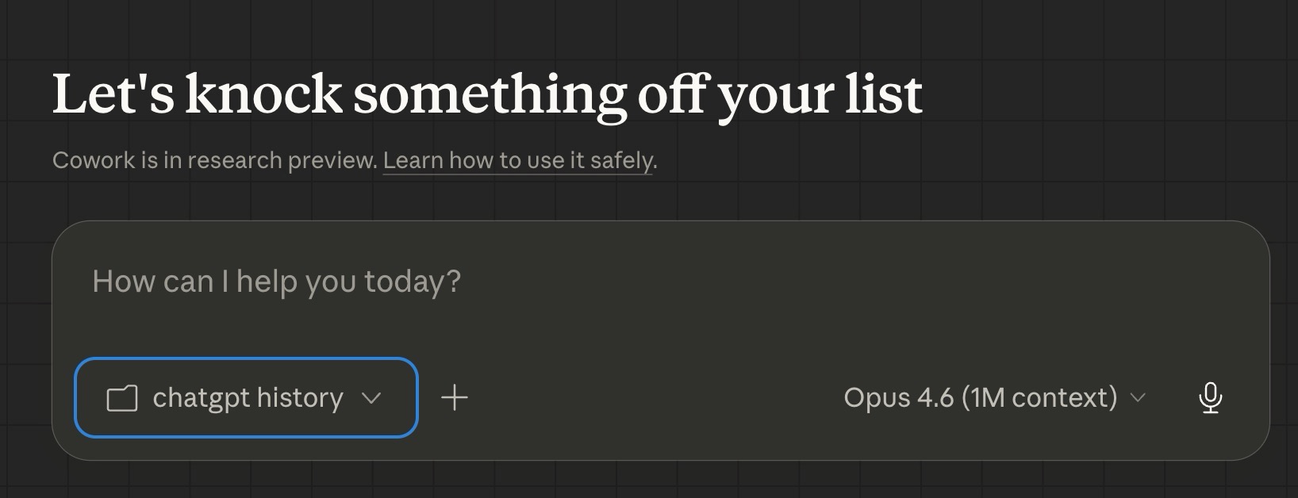This screenshot has height=498, width=1298.
Task: Click the folder icon beside chatgpt history
Action: tap(122, 398)
